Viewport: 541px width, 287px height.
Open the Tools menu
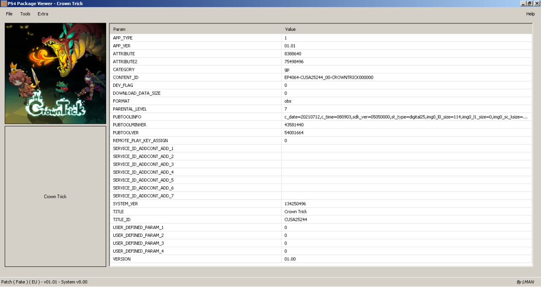(x=25, y=14)
